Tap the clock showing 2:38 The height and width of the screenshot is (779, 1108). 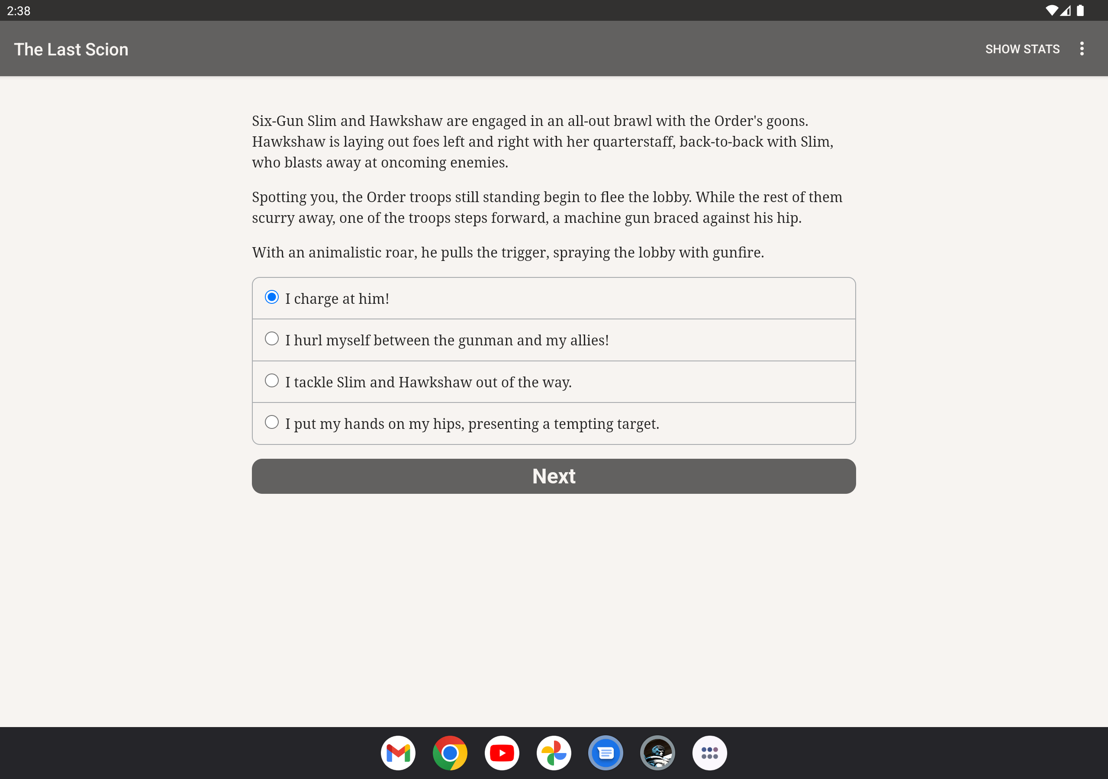point(18,11)
